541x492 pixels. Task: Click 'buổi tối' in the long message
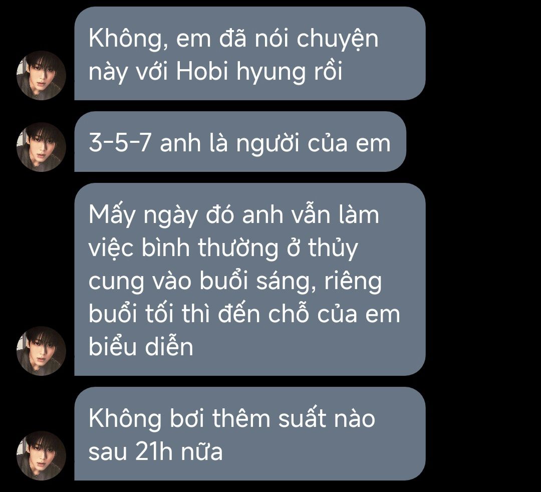(131, 313)
